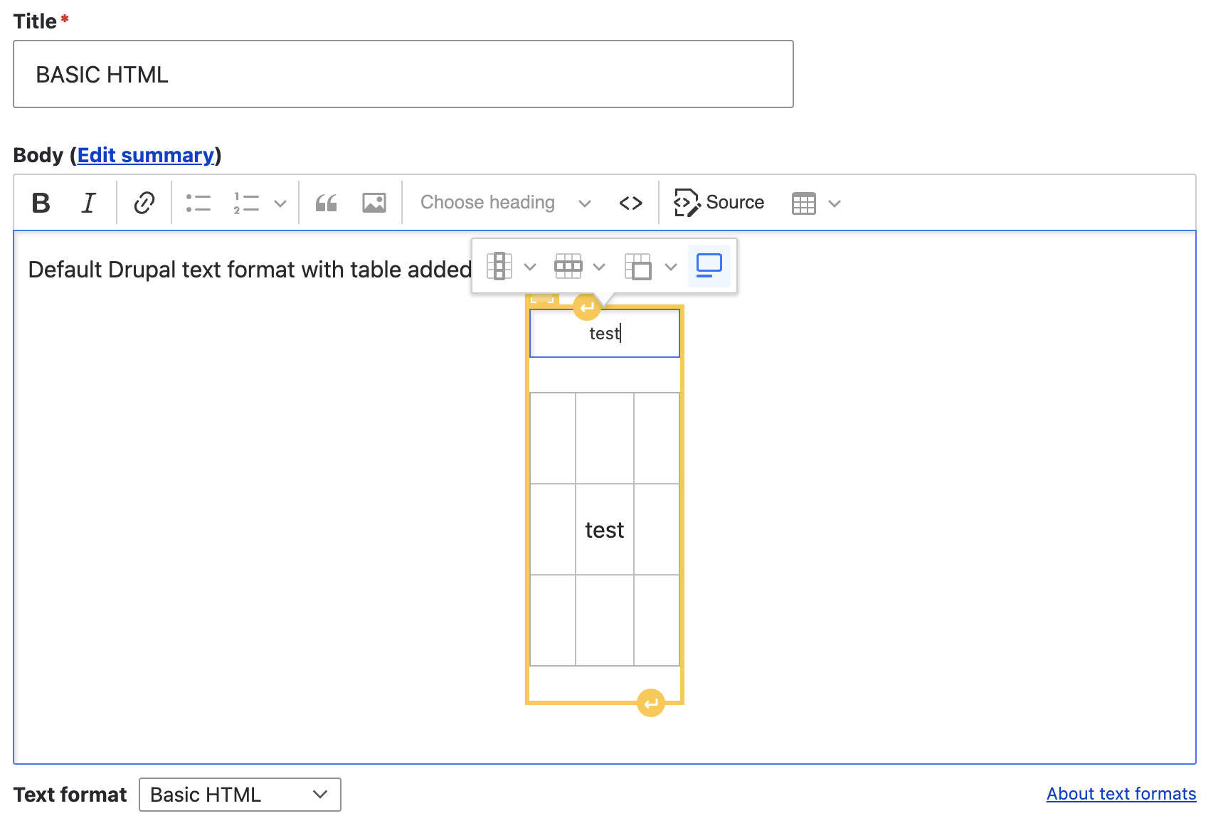Insert an image
The height and width of the screenshot is (838, 1228).
pos(374,203)
